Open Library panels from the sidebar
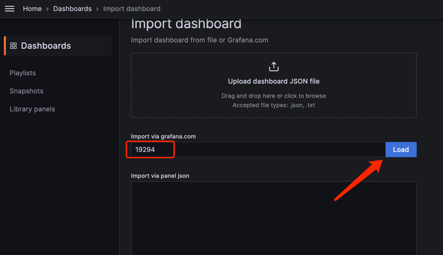The height and width of the screenshot is (255, 443). pyautogui.click(x=32, y=109)
